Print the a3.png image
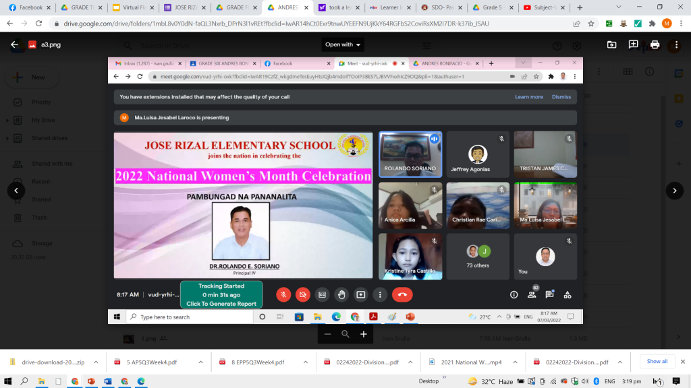 tap(655, 44)
